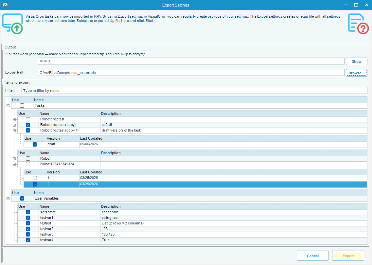Screen dimensions: 372x265
Task: Click the Export button
Action: [348, 256]
